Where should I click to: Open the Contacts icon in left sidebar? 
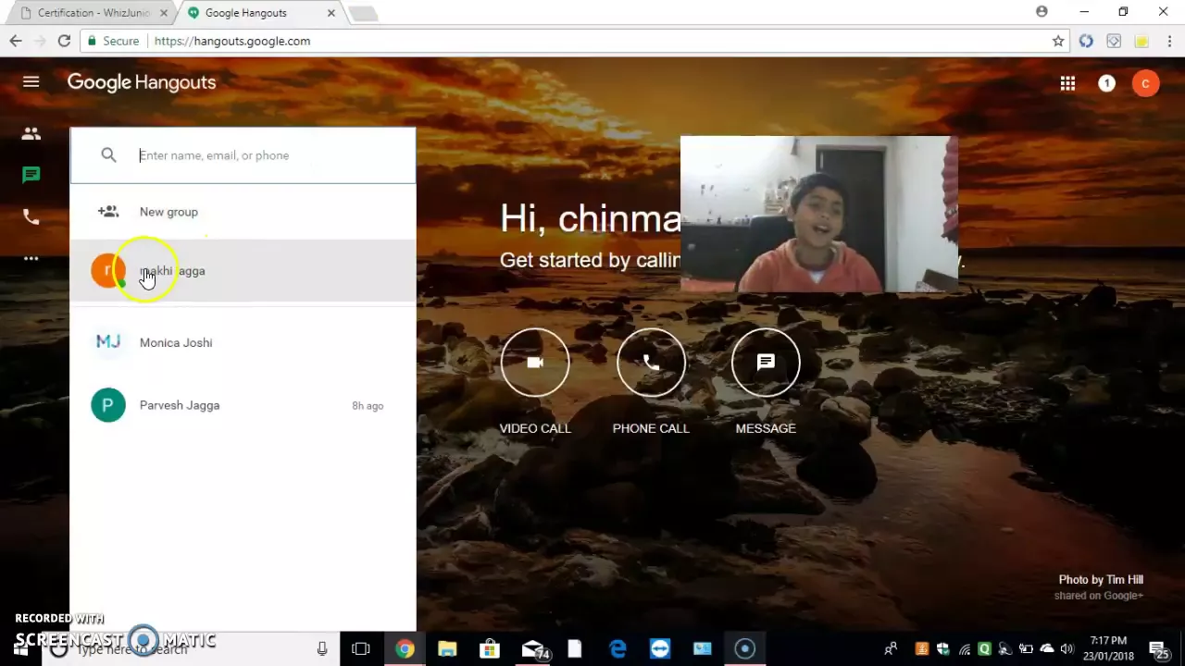point(31,134)
